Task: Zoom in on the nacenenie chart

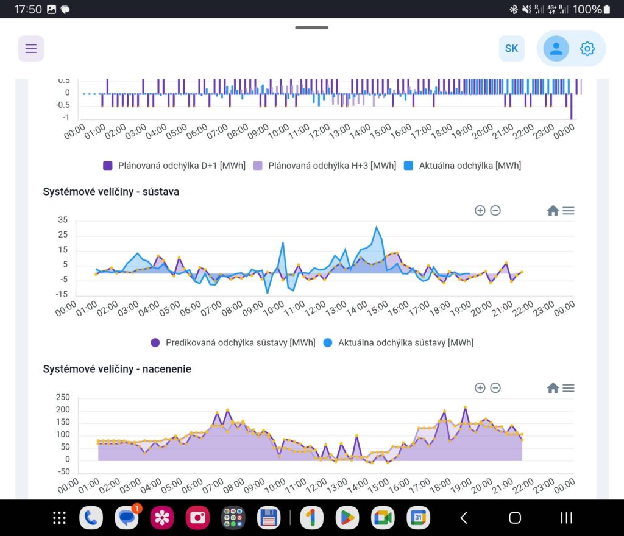Action: [480, 388]
